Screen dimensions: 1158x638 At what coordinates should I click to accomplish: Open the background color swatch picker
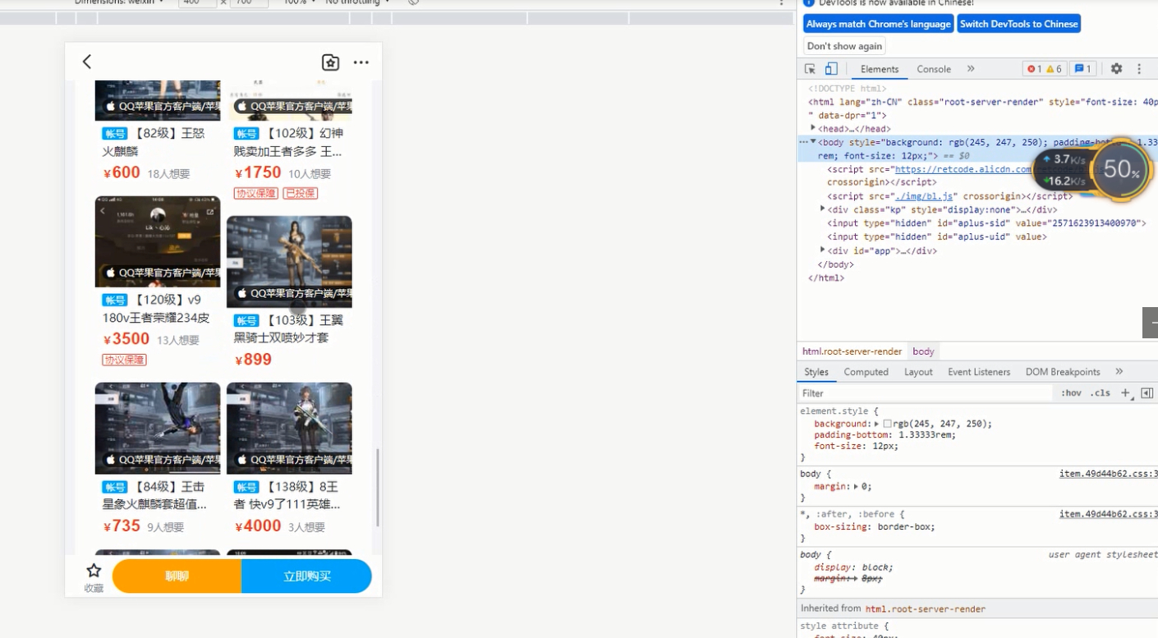click(x=887, y=424)
